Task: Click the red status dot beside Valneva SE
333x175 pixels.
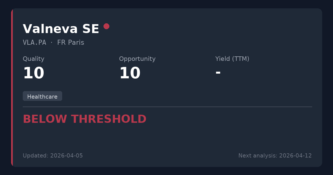Action: [106, 26]
